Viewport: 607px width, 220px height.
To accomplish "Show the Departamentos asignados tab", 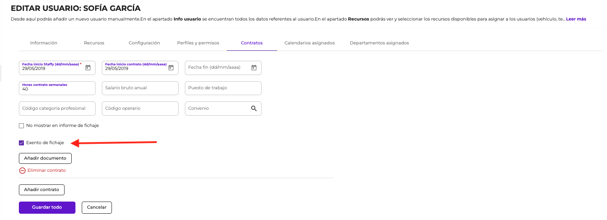I will coord(379,43).
